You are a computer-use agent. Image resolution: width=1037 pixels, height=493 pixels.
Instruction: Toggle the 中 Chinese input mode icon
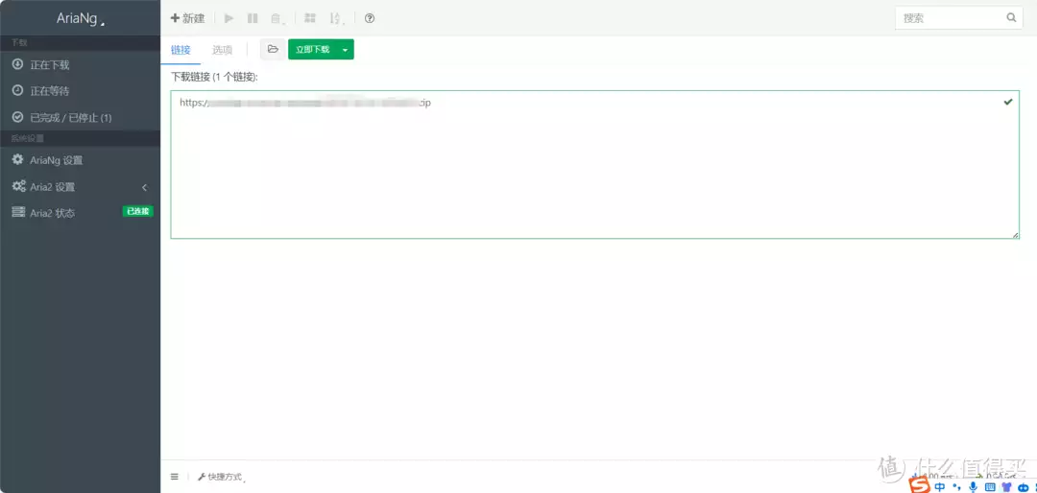coord(940,486)
